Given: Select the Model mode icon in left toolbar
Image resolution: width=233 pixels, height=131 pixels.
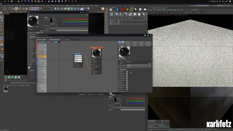Looking at the screenshot, I should click(1, 17).
